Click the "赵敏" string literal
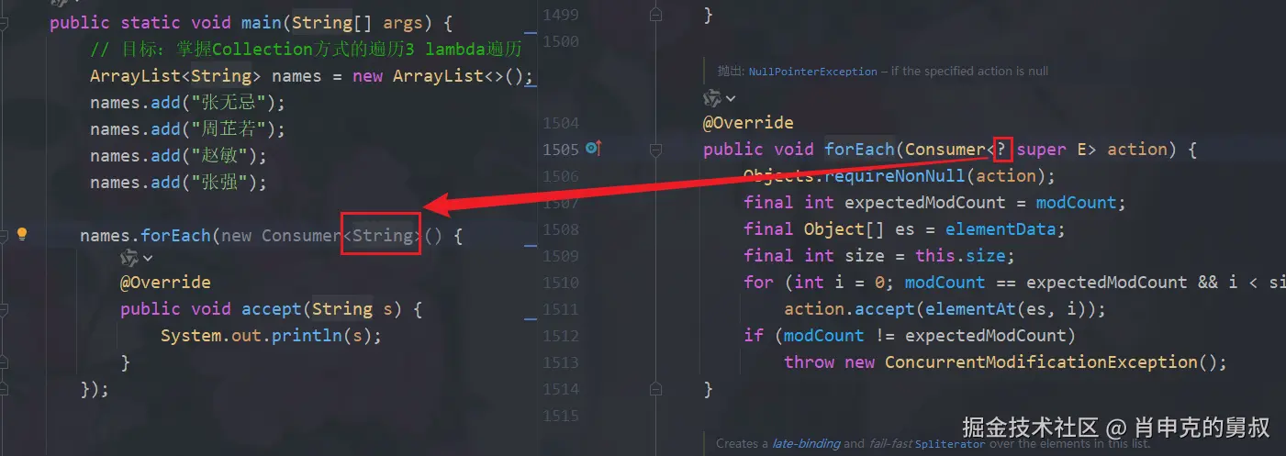This screenshot has height=456, width=1286. point(218,155)
